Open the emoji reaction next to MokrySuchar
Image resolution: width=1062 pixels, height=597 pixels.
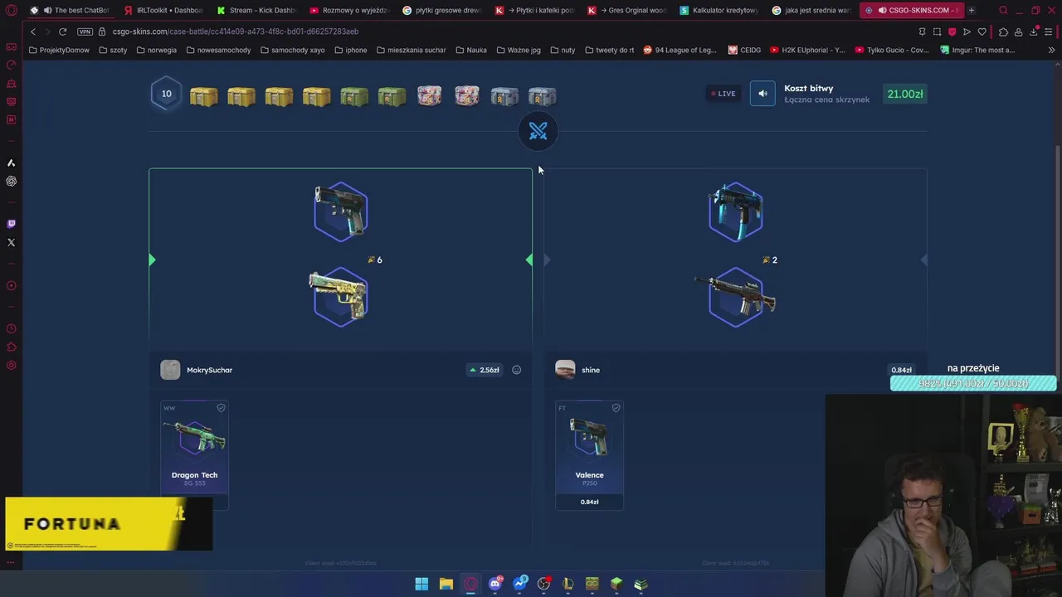click(516, 370)
